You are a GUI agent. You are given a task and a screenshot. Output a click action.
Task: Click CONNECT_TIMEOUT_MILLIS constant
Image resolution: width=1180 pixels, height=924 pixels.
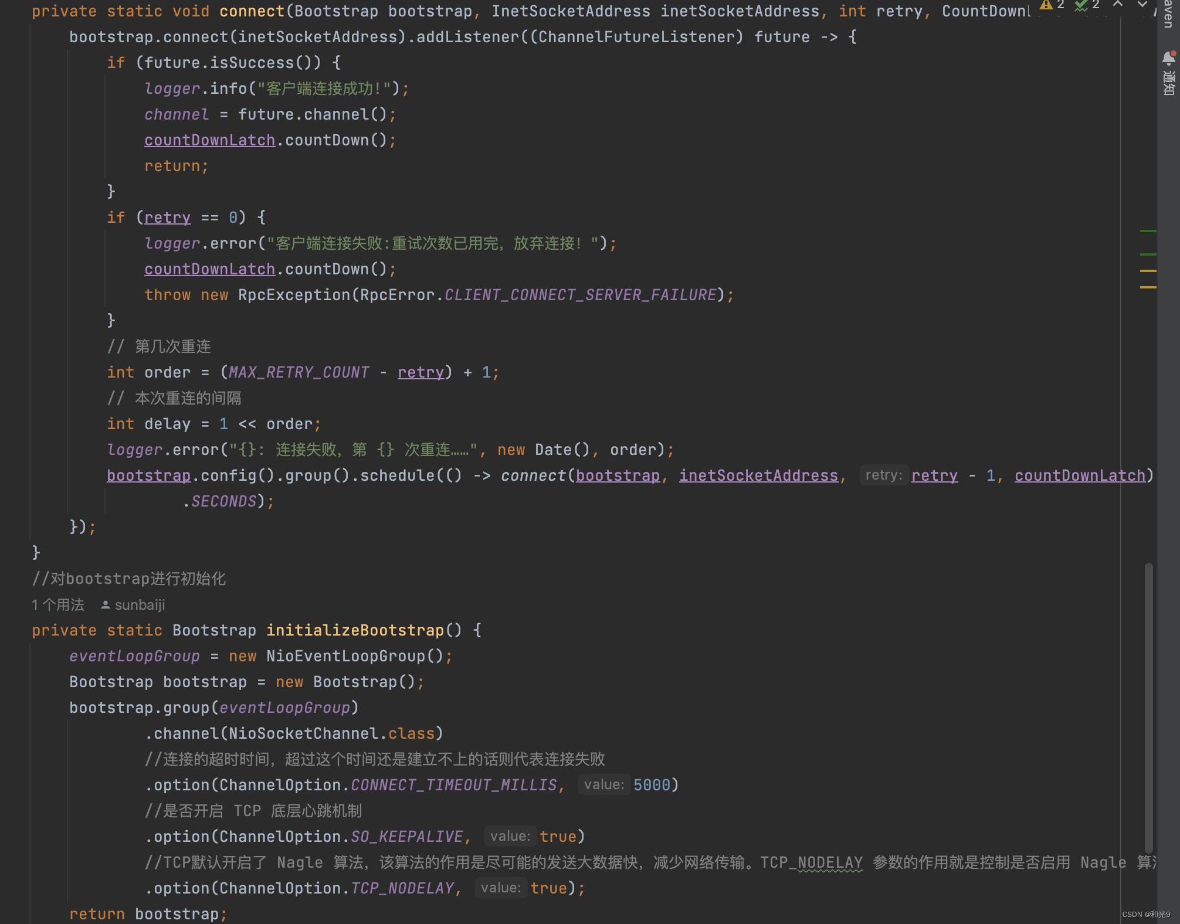tap(454, 785)
